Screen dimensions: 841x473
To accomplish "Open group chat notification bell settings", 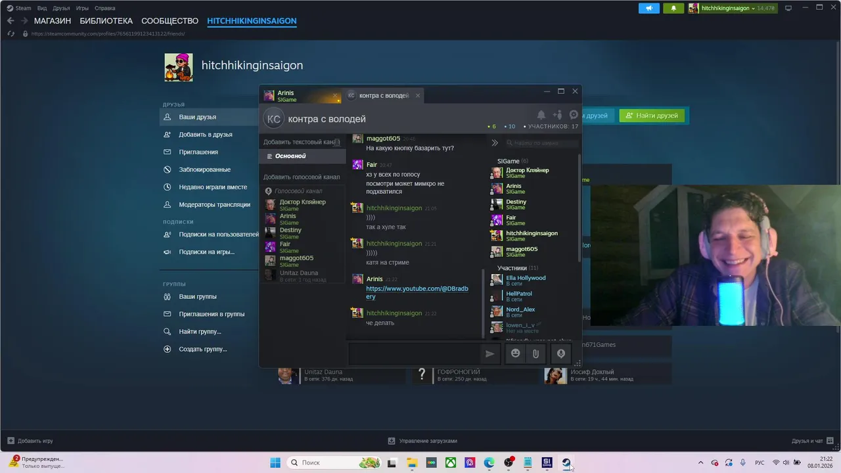I will (541, 115).
